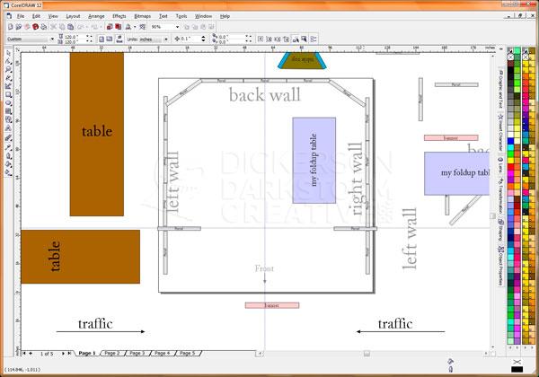Click the page layout icon after Landscape
Viewport: 539px width, 377px height.
(119, 39)
